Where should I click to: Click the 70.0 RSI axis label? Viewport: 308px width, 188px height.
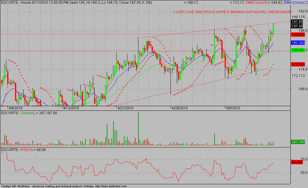pyautogui.click(x=304, y=159)
